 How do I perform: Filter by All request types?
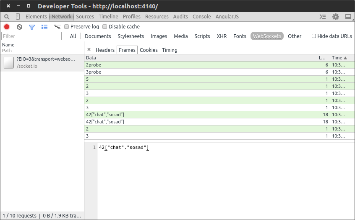(x=73, y=36)
